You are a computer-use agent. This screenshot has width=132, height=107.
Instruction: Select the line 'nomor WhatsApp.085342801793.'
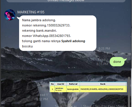coord(46,36)
